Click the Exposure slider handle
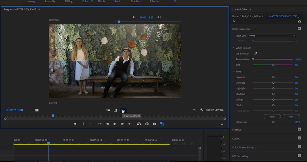The height and width of the screenshot is (162, 307). [x=273, y=77]
